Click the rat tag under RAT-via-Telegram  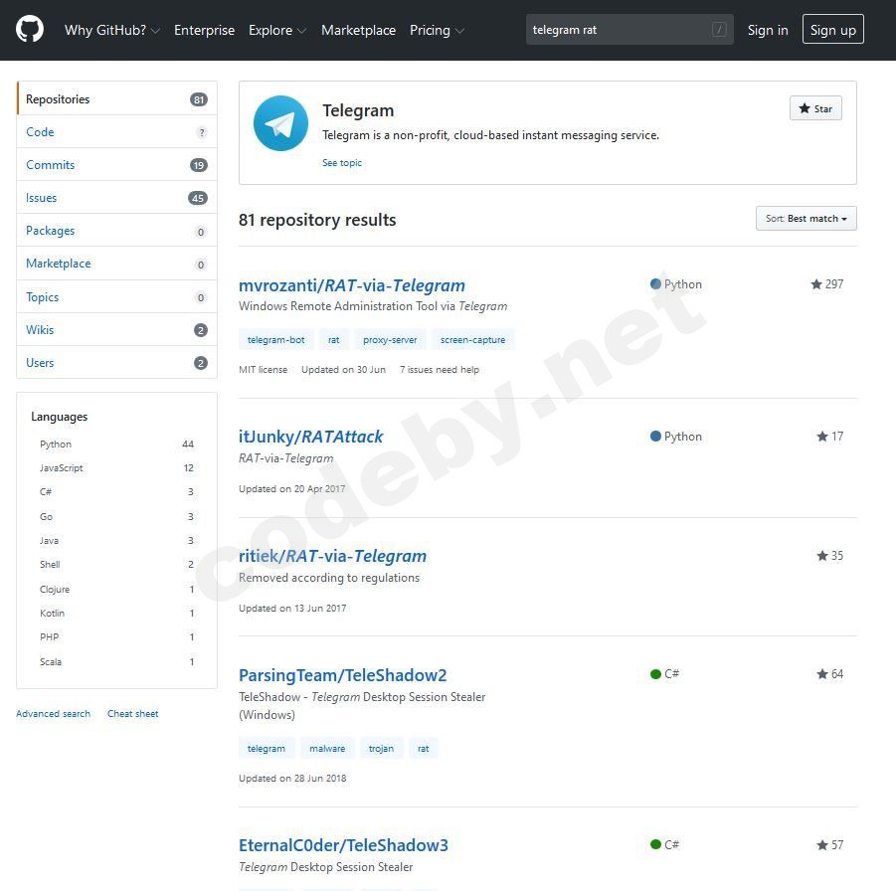(334, 339)
